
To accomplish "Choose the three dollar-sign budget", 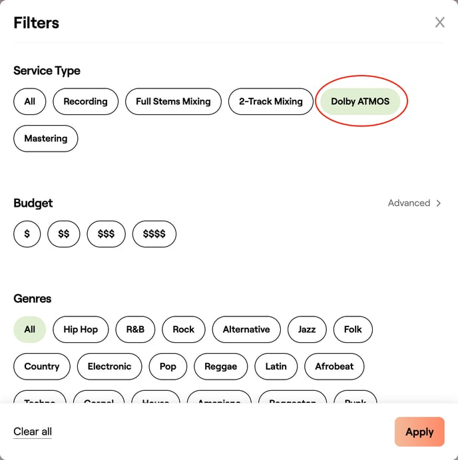I will [106, 234].
